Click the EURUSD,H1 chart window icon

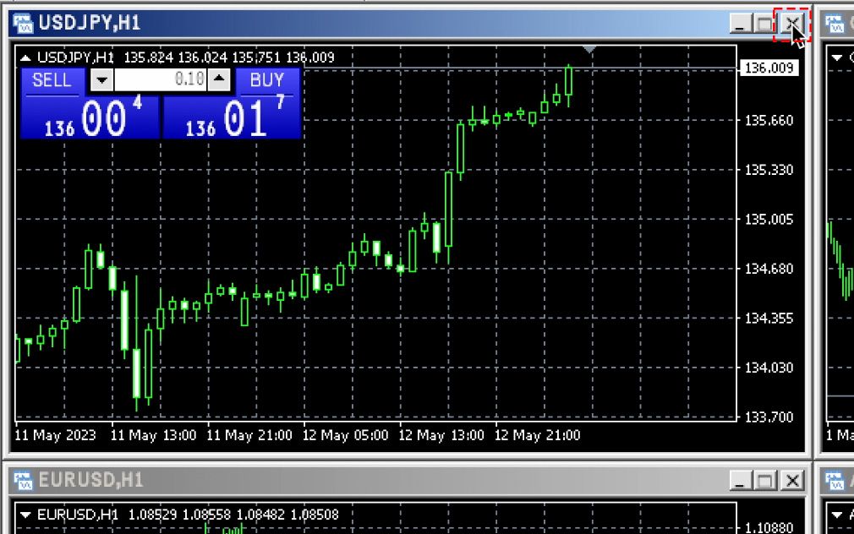point(23,481)
